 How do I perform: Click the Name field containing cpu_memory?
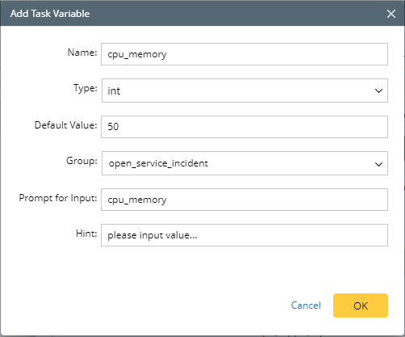click(244, 54)
